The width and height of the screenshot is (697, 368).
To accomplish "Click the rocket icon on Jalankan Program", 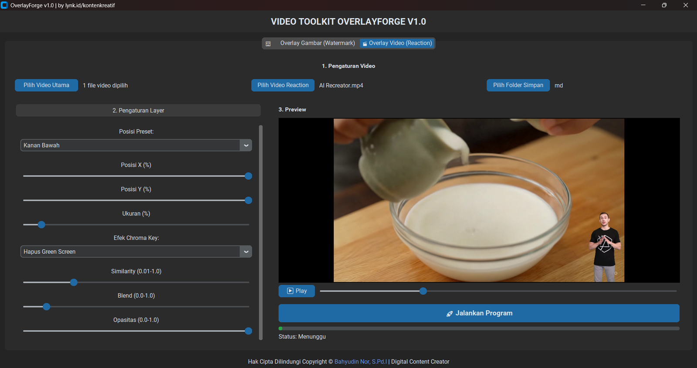I will coord(450,314).
